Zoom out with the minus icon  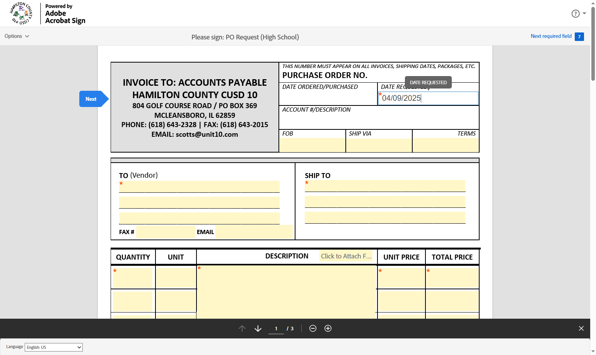coord(313,328)
